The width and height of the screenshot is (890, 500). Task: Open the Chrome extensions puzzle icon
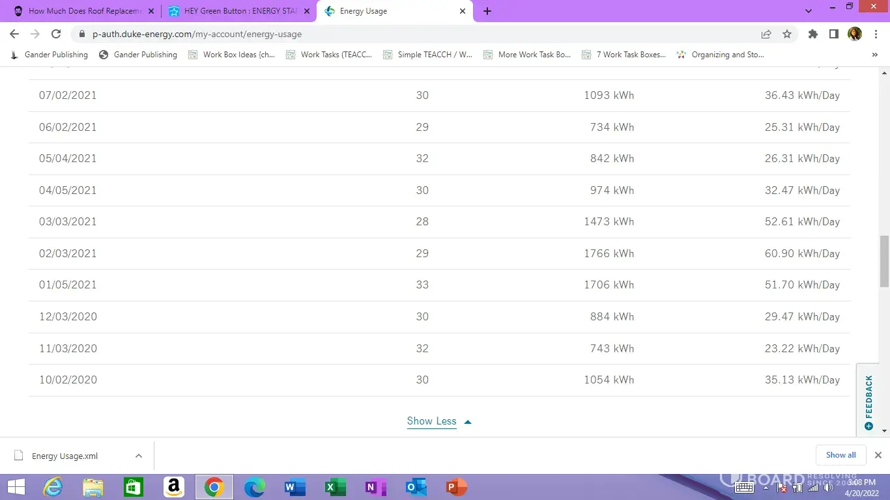coord(812,34)
